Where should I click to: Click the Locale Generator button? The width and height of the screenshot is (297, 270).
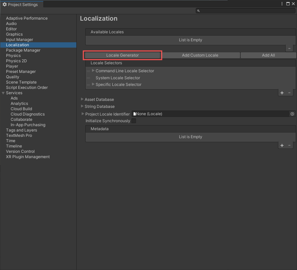122,55
